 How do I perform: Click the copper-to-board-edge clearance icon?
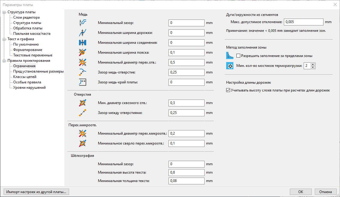pyautogui.click(x=82, y=82)
